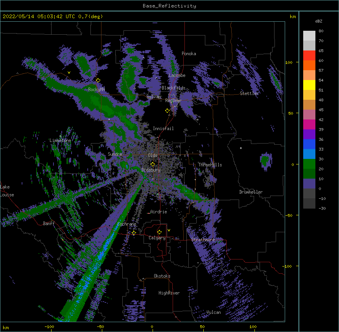Click the -50 tick on bottom axis

[x=100, y=326]
